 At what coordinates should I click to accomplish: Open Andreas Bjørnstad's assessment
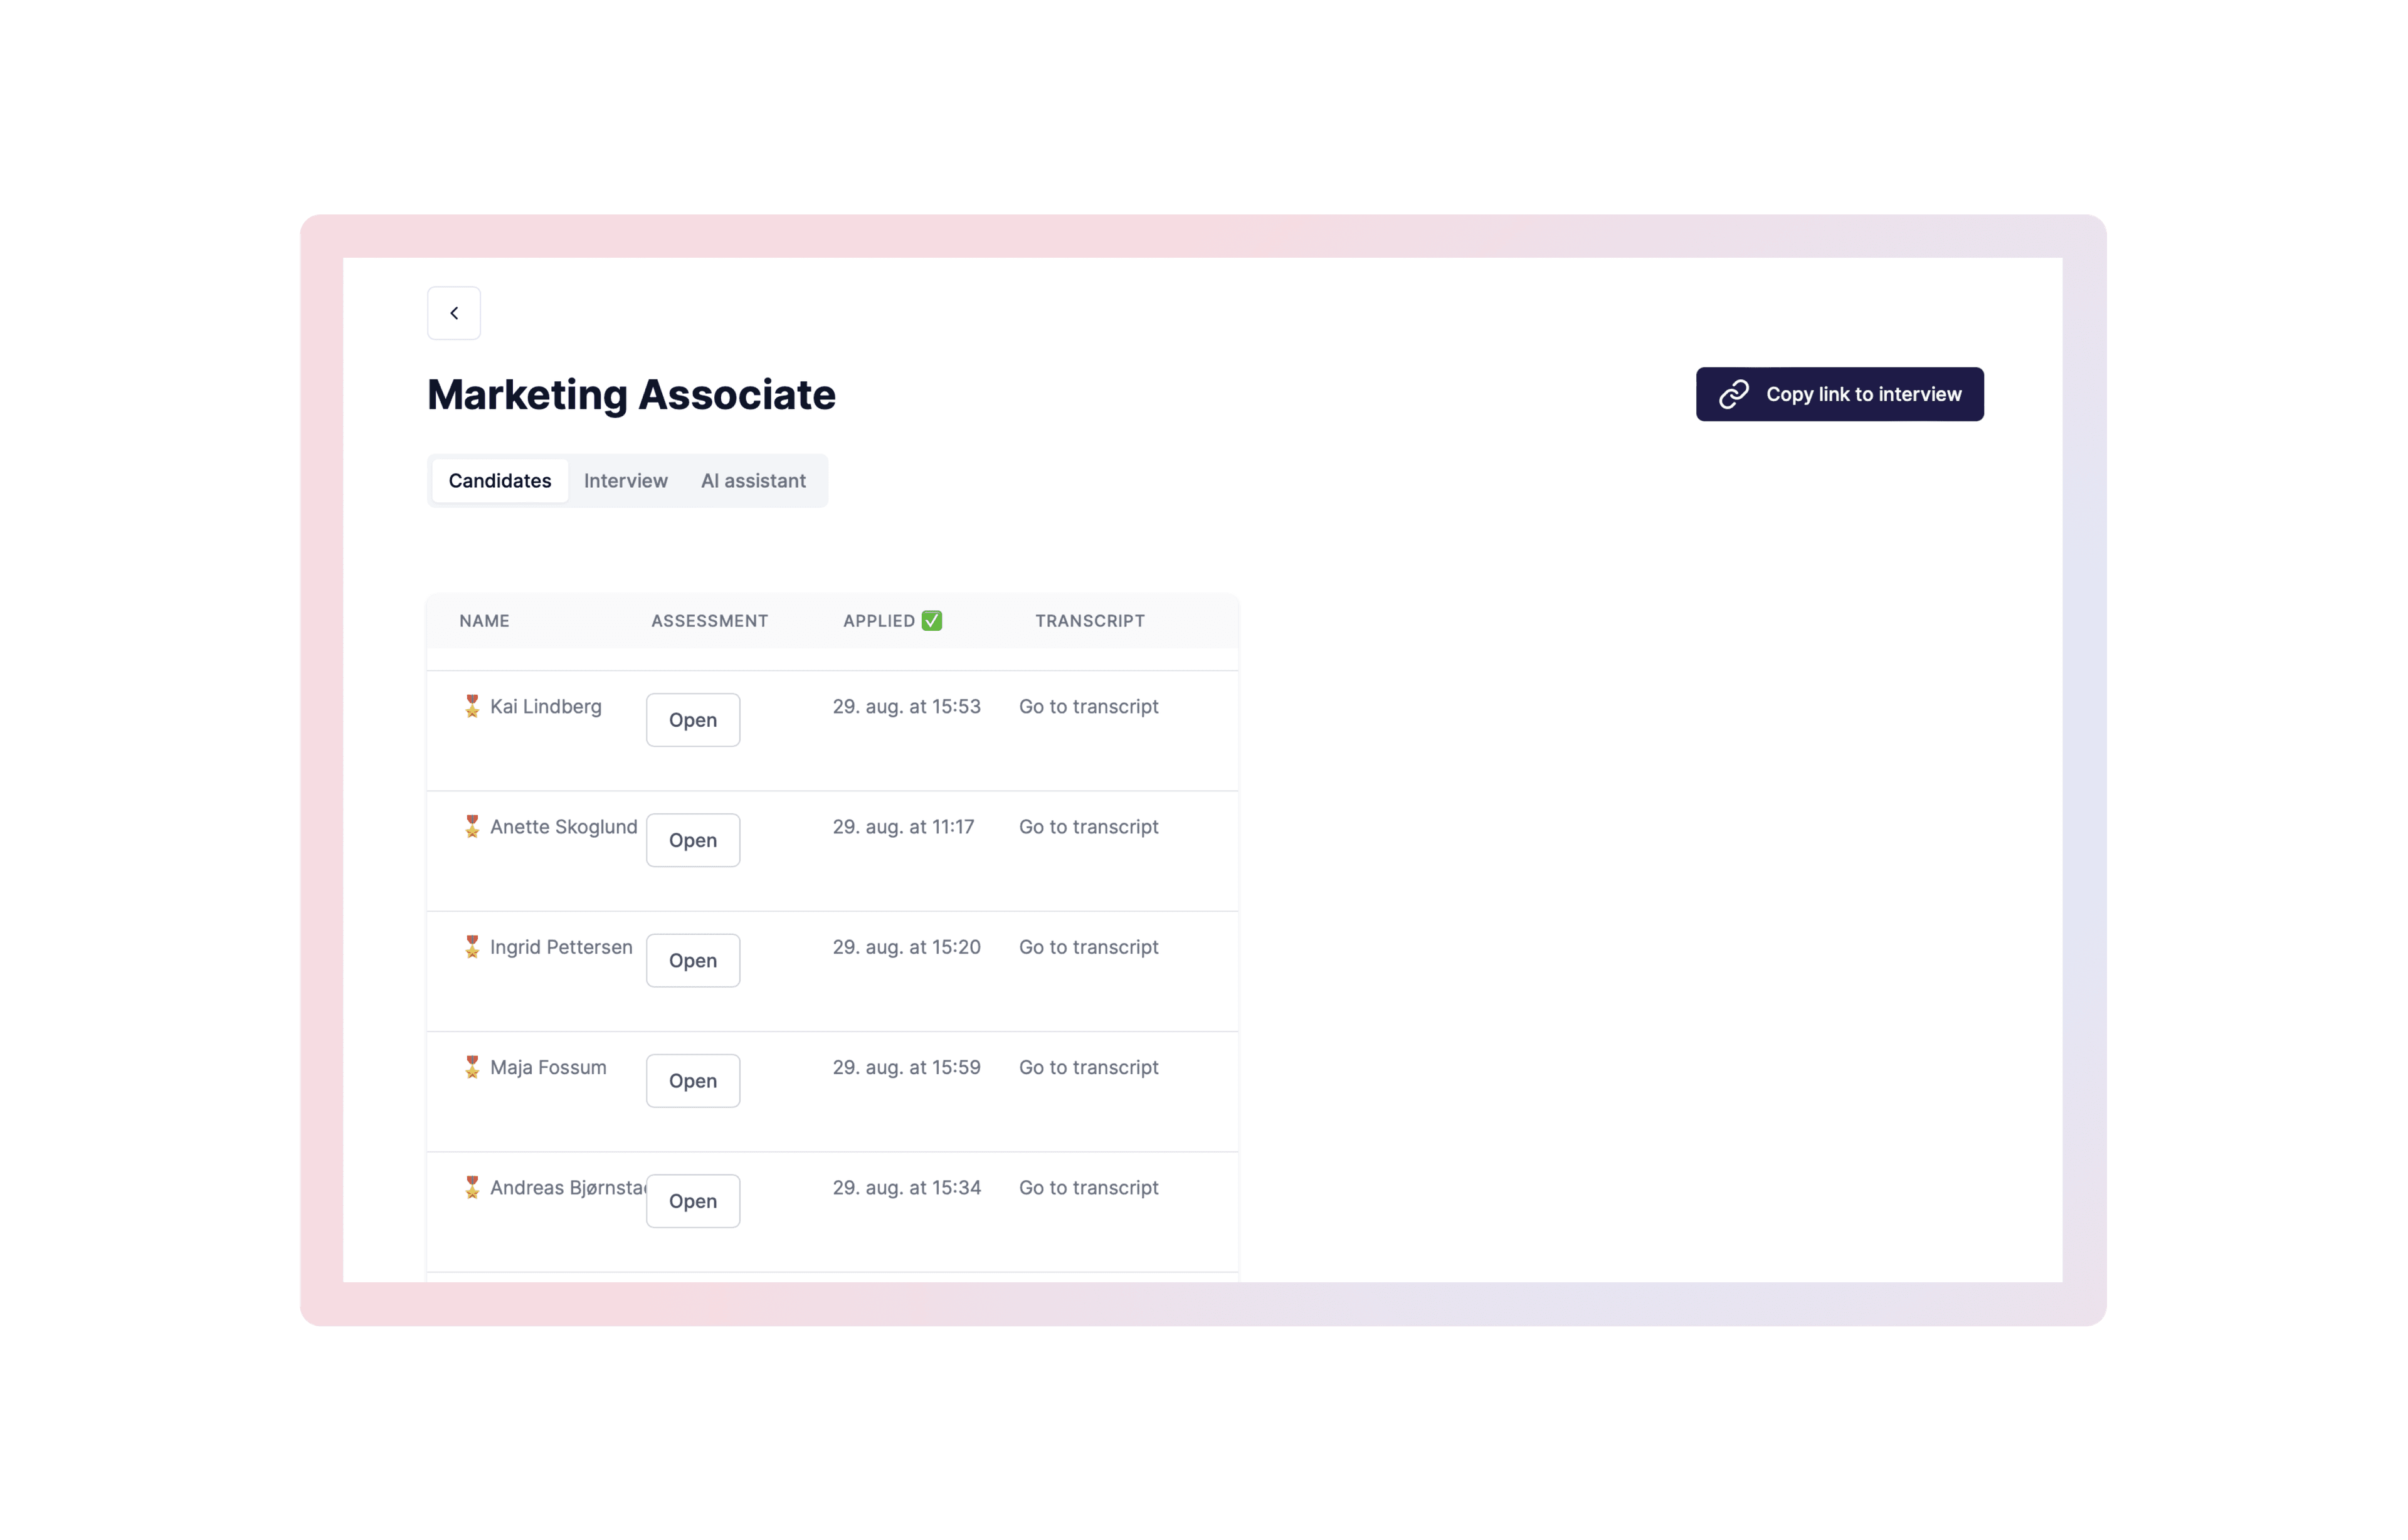(692, 1201)
